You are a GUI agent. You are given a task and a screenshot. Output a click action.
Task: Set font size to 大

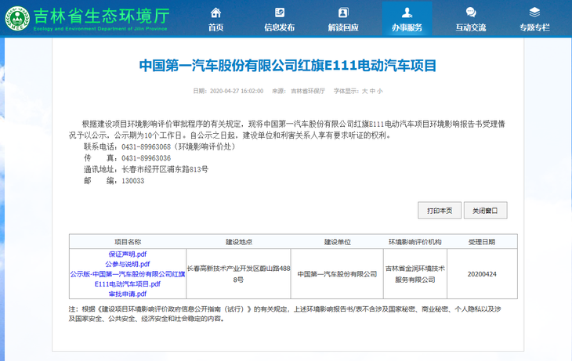364,91
